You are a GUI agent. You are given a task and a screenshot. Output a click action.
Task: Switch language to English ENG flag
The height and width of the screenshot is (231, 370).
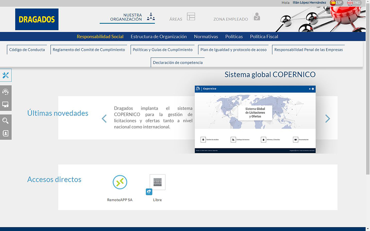(353, 3)
